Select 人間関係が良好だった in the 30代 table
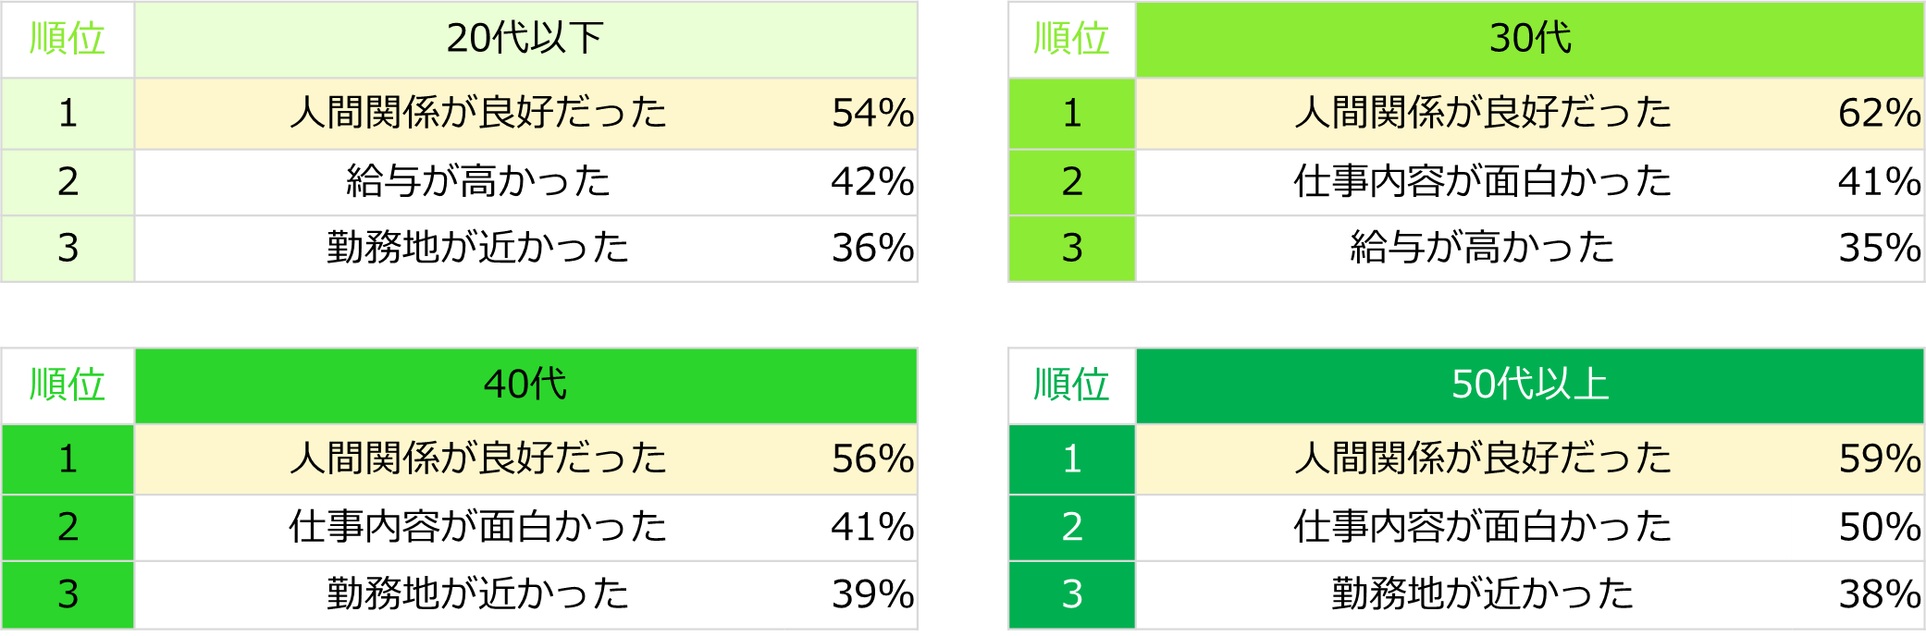 click(x=1482, y=114)
